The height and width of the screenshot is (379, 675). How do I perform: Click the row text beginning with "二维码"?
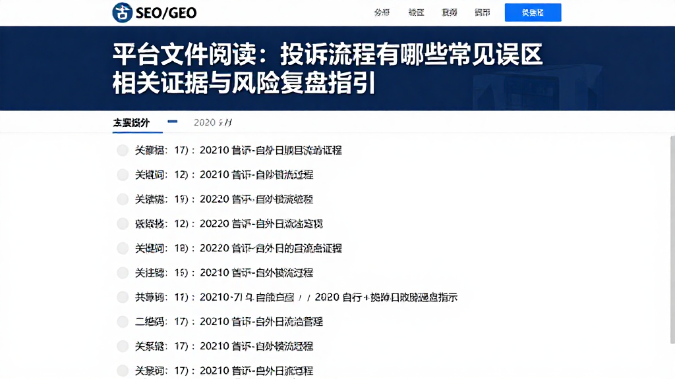(x=229, y=322)
